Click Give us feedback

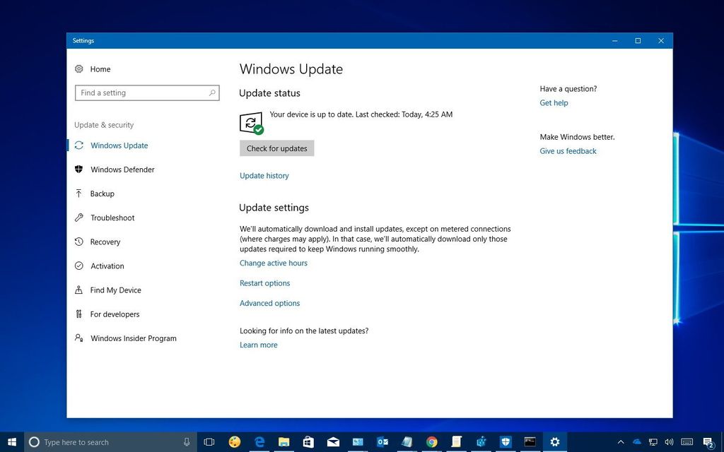[568, 150]
